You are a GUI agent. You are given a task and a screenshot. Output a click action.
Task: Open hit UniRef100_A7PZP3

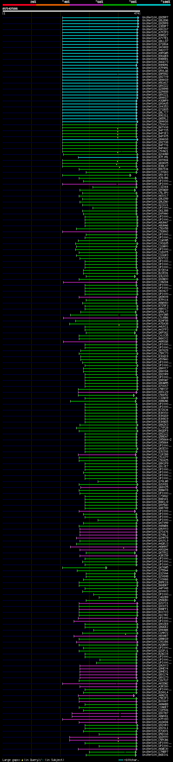155,32
